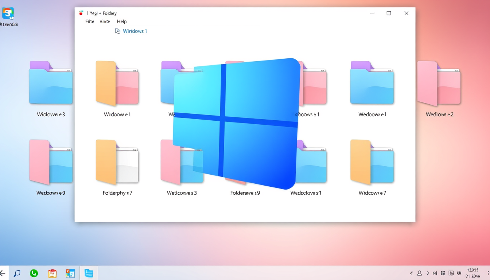Click the pen icon in the system tray
The height and width of the screenshot is (280, 490).
click(x=411, y=273)
